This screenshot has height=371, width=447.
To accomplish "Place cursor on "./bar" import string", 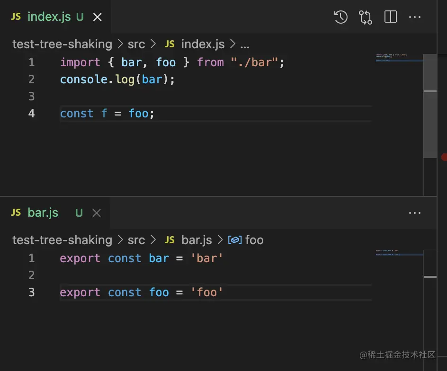I will point(254,62).
